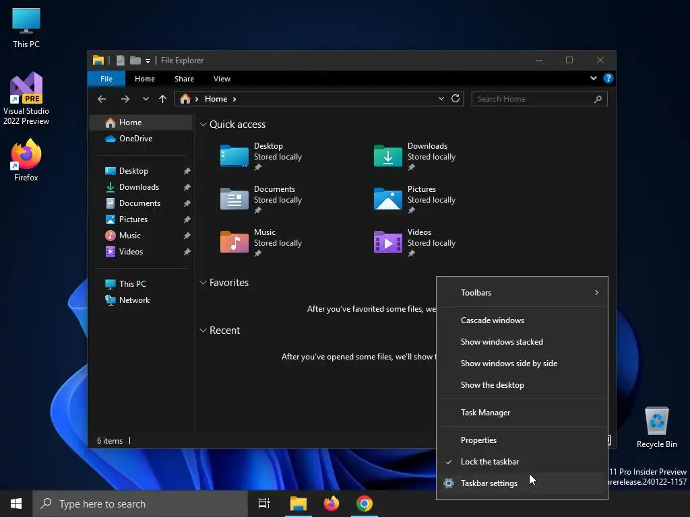The height and width of the screenshot is (517, 690).
Task: Open the Documents folder in Quick access
Action: 261,199
